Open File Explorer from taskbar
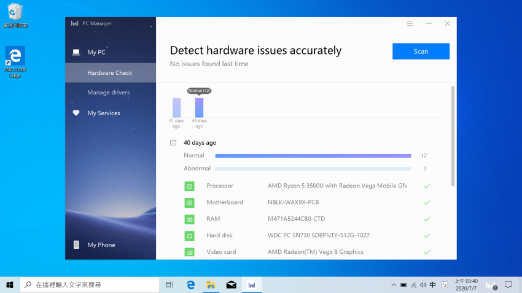 pos(211,284)
